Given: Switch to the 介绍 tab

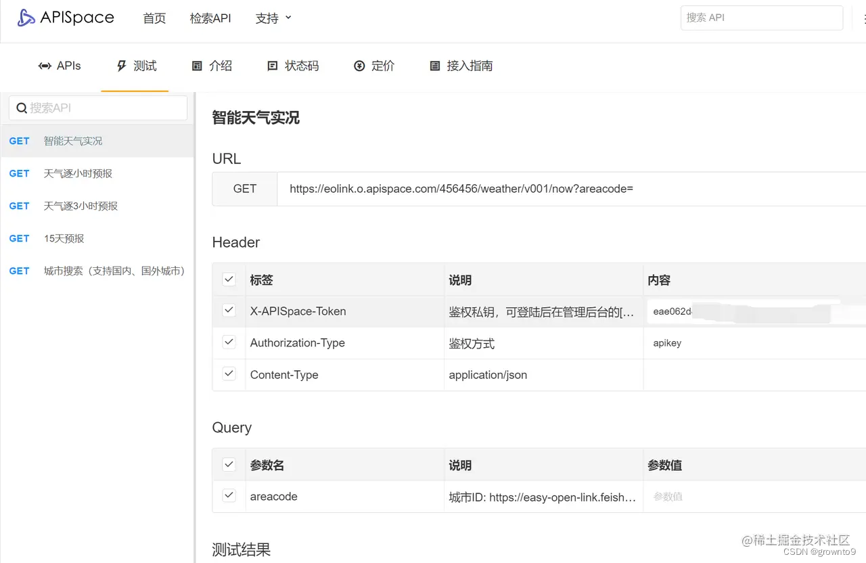Looking at the screenshot, I should tap(212, 66).
